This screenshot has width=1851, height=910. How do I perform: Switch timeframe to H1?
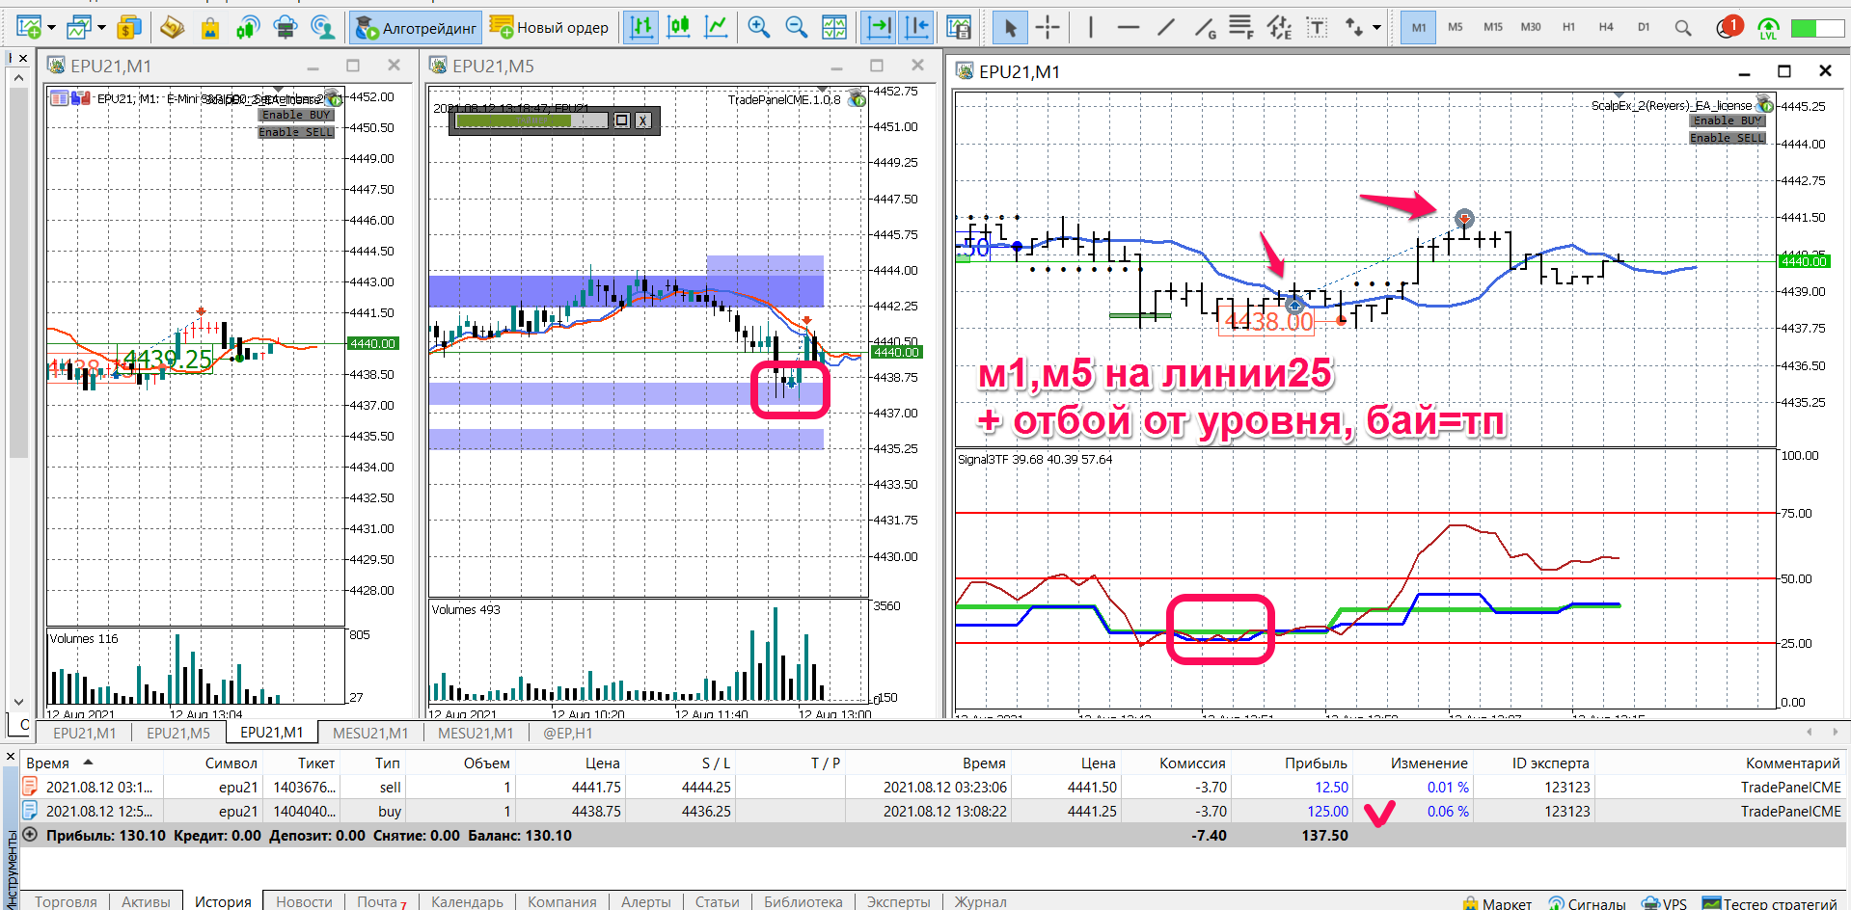1569,28
